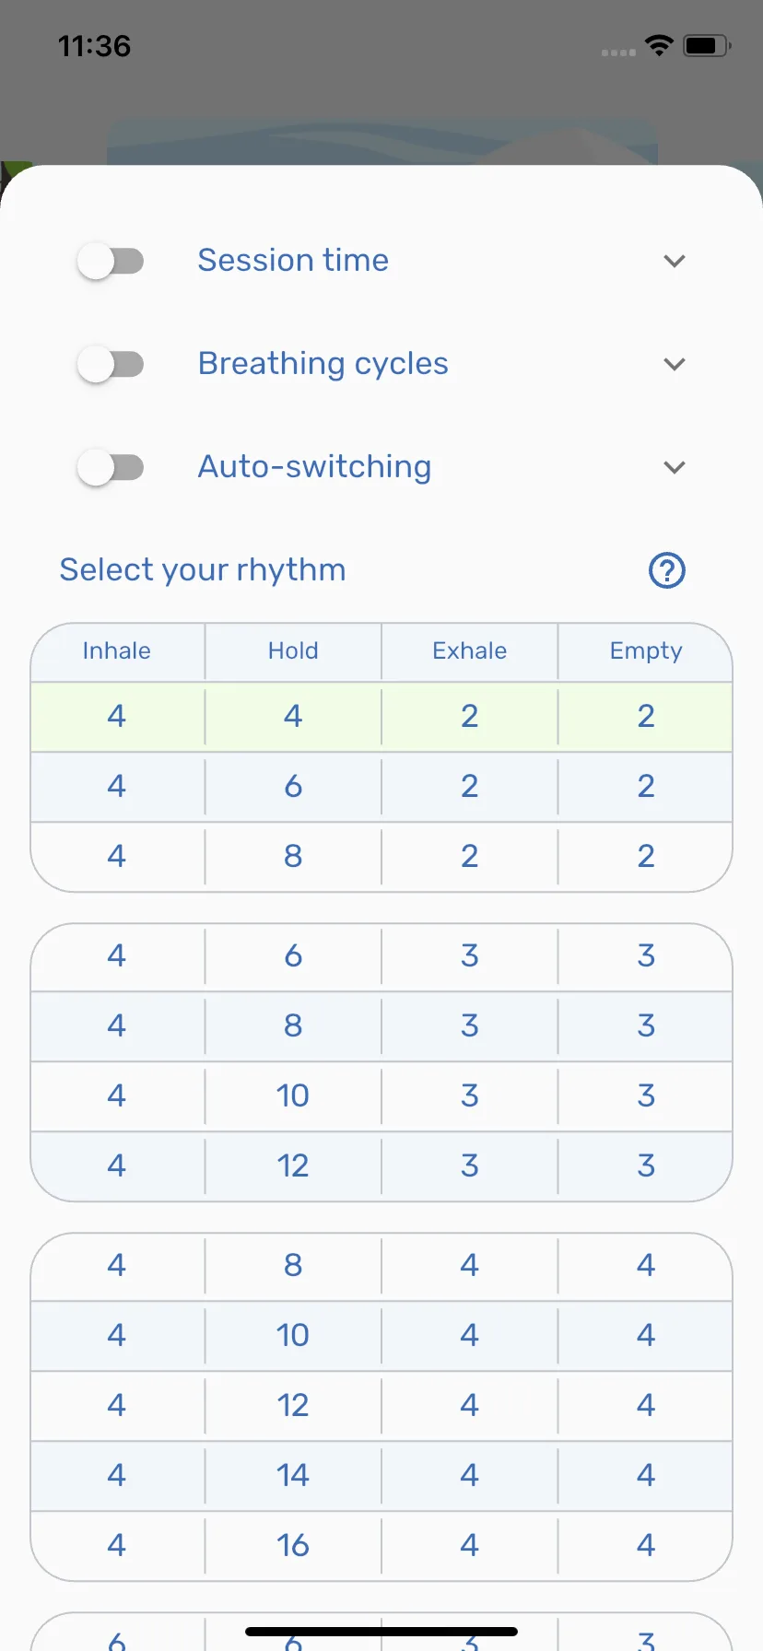Expand the Breathing cycles chevron
The height and width of the screenshot is (1651, 763).
pos(675,364)
